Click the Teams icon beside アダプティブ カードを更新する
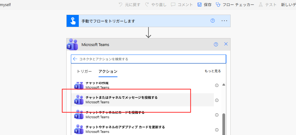The image size is (296, 135). point(79,129)
